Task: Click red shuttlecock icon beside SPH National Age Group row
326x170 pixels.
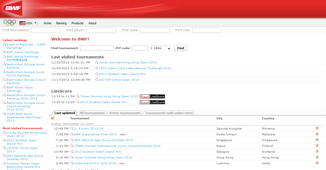Action: point(72,140)
